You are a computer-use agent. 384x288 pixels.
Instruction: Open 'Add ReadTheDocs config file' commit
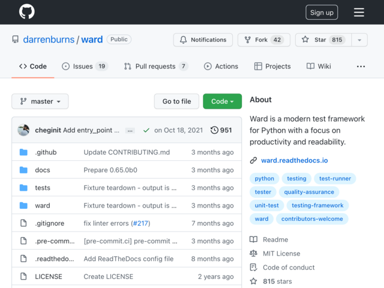pyautogui.click(x=128, y=259)
